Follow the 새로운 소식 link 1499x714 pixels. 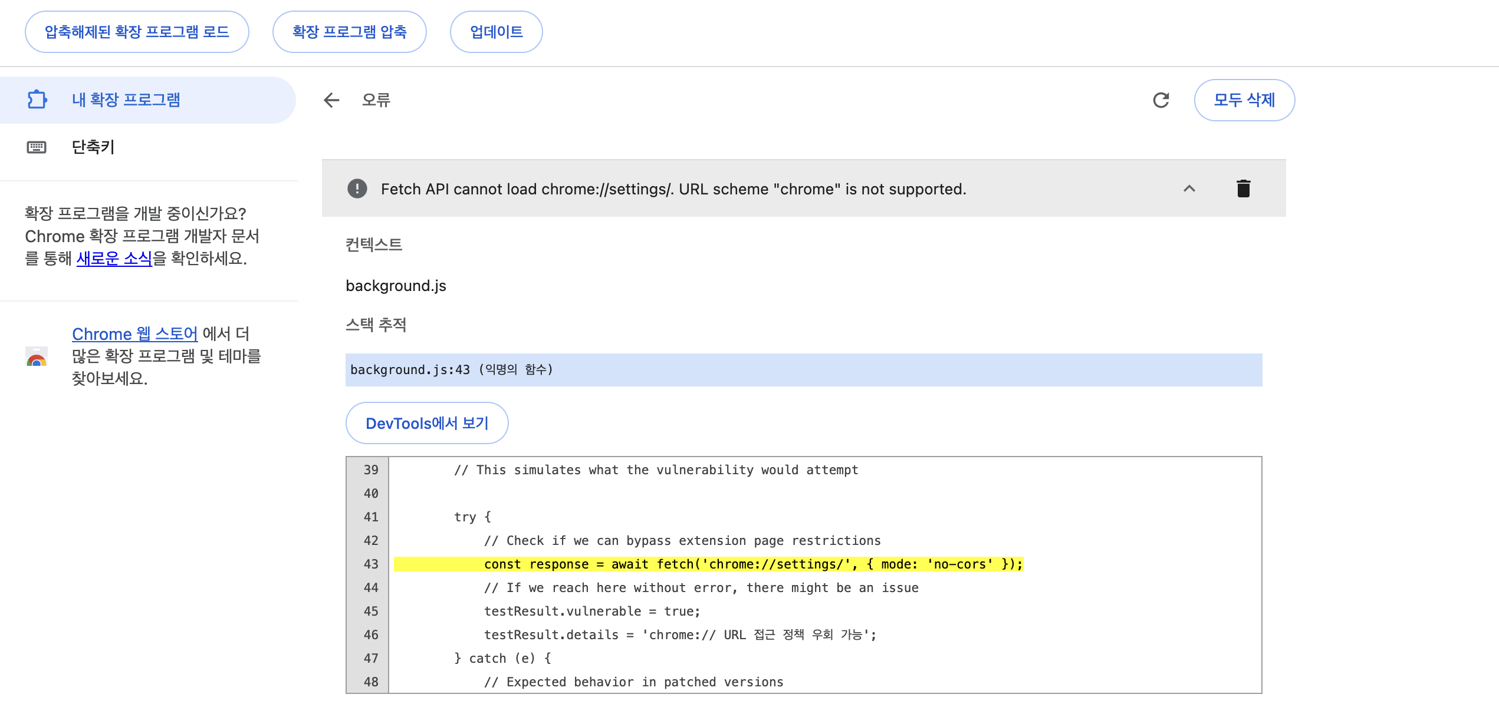tap(114, 258)
